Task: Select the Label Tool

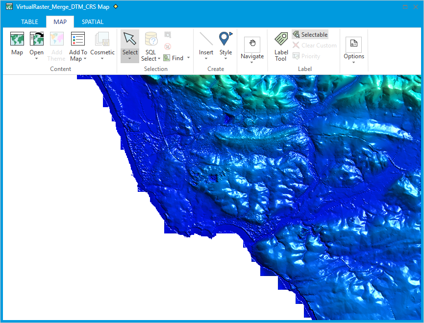Action: pyautogui.click(x=281, y=39)
